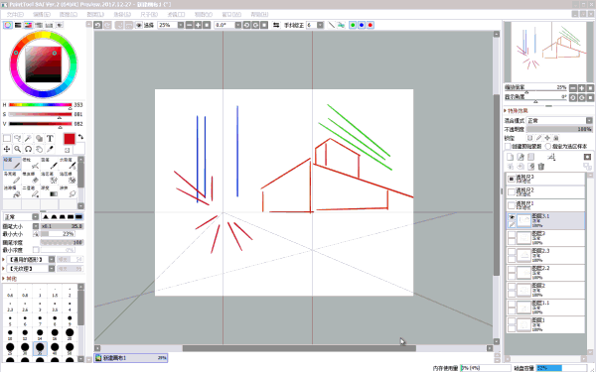Show the 透视尺2 ruler layer

[x=512, y=192]
